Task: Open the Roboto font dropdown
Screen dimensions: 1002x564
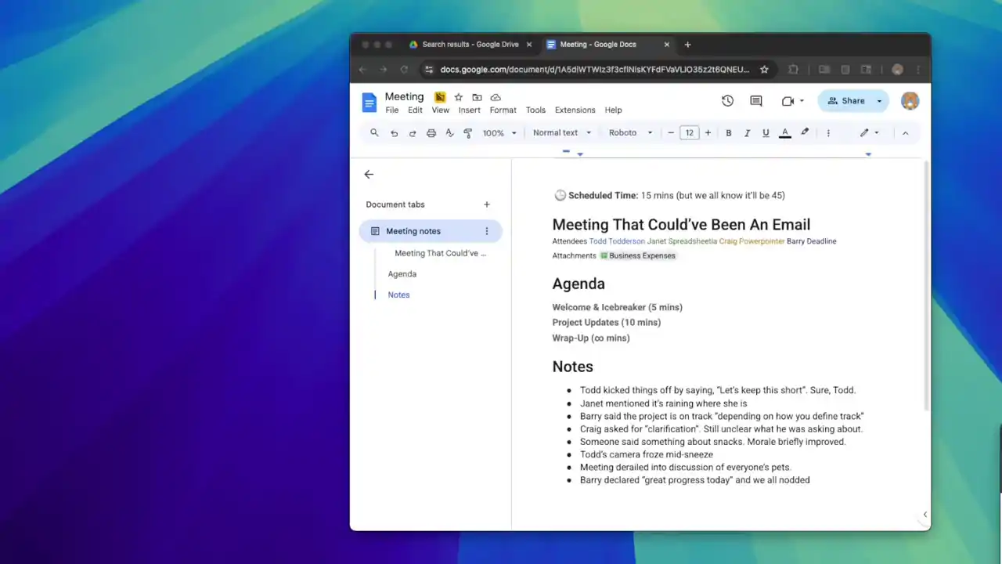Action: [x=630, y=133]
